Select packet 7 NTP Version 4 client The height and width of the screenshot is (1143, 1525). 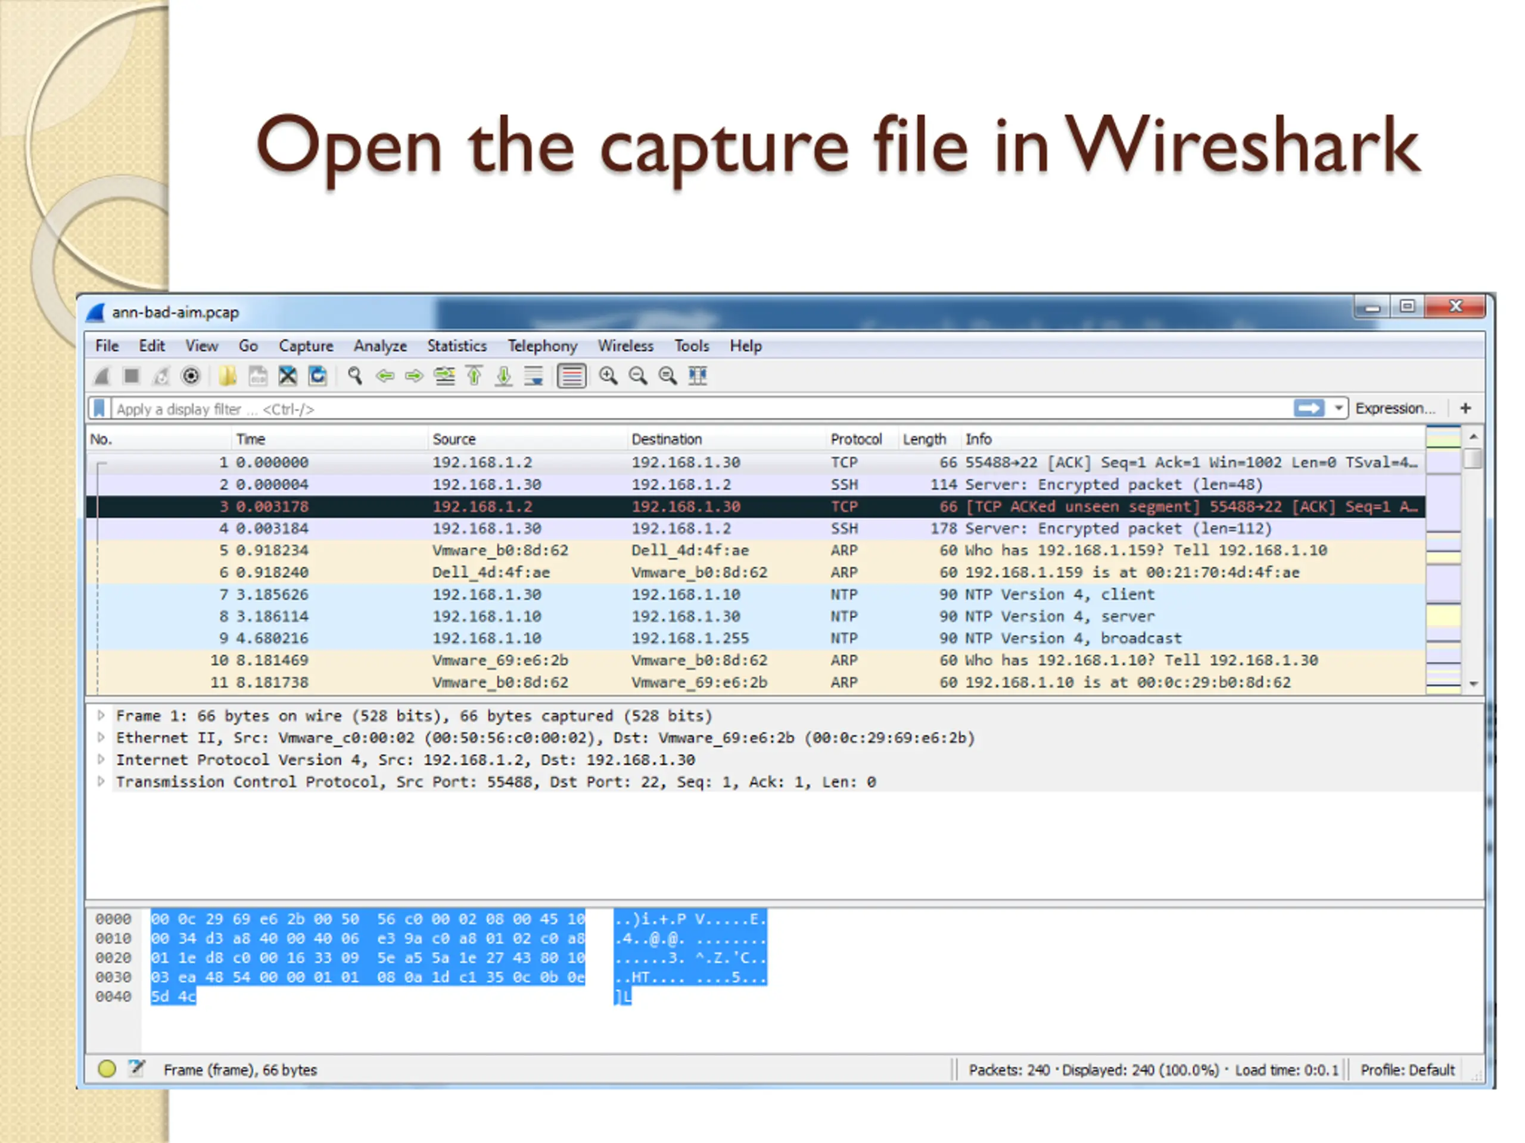(755, 595)
